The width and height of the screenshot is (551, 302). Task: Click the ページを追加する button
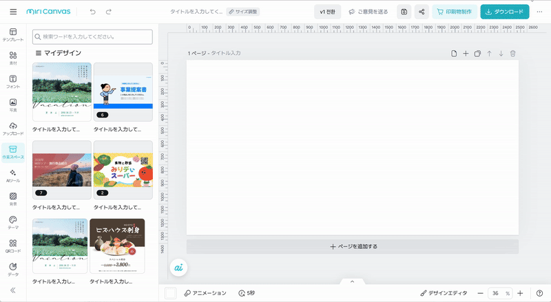point(352,246)
